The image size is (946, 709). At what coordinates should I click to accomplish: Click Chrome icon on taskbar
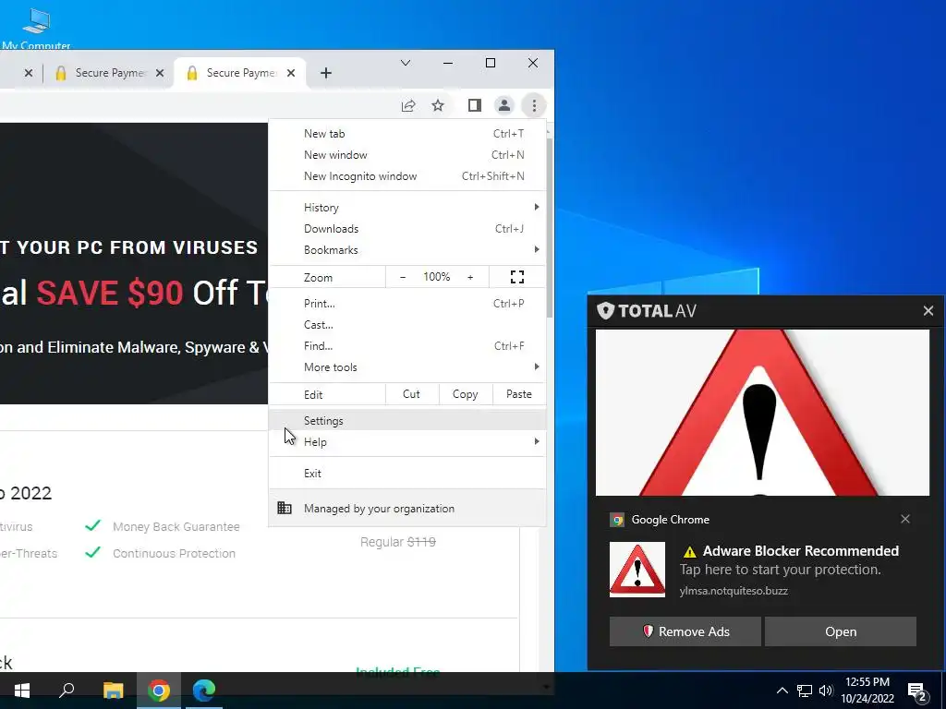click(x=159, y=691)
